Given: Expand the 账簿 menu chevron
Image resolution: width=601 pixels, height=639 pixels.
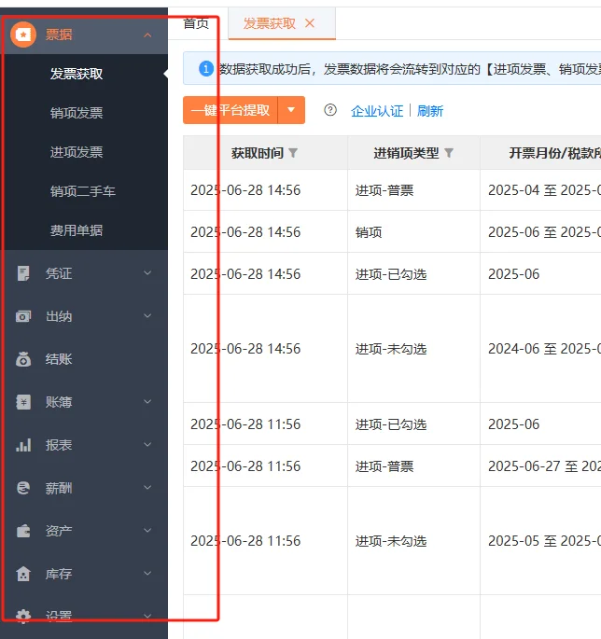Looking at the screenshot, I should tap(147, 401).
